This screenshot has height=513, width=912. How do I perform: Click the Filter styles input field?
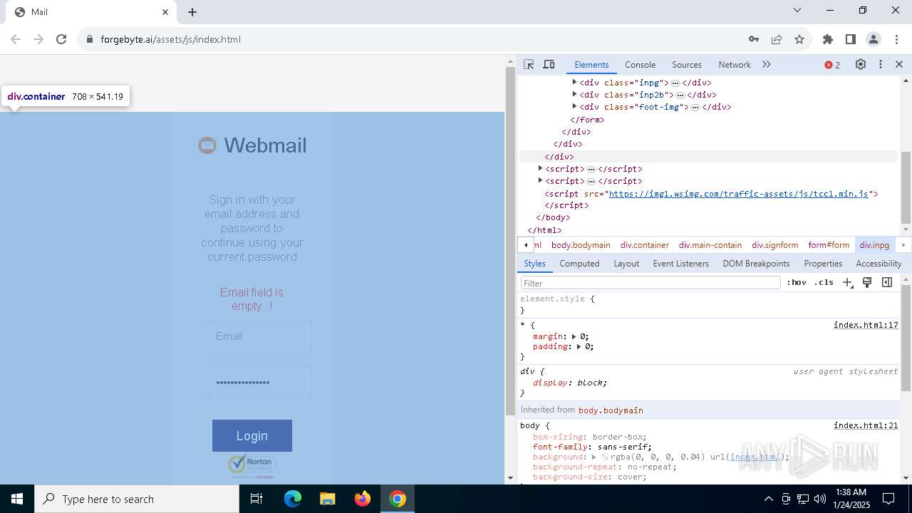click(651, 283)
